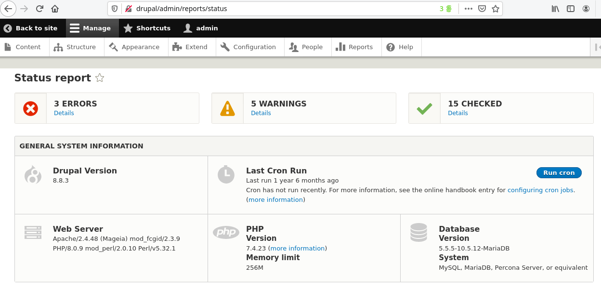
Task: Open Details link under 15 Checked
Action: 458,113
